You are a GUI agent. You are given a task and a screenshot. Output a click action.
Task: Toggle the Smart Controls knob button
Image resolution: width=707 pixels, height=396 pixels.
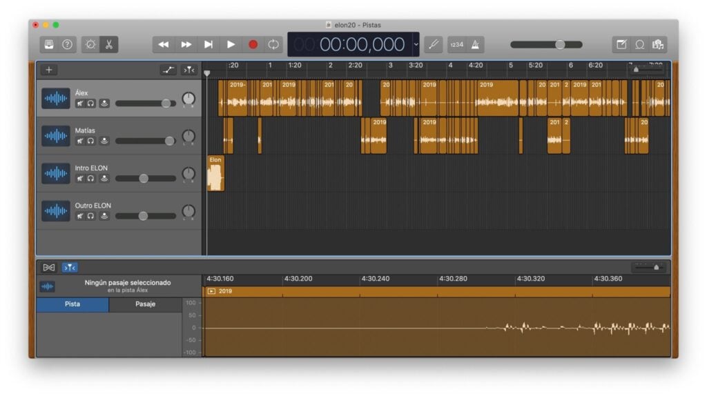(90, 44)
